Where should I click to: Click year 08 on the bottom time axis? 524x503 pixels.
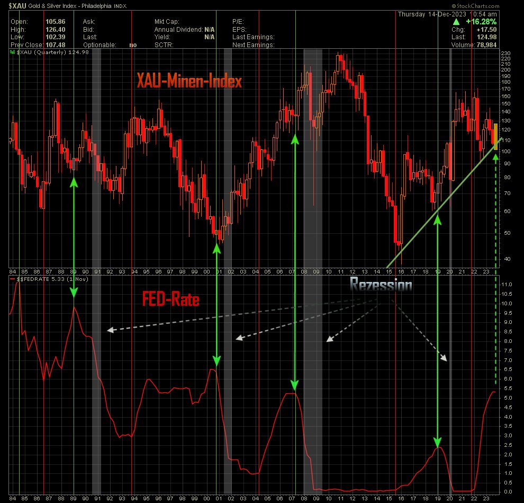[x=304, y=498]
